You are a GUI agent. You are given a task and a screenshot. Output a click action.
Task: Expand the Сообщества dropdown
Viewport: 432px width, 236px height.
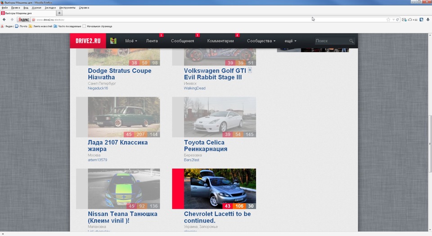click(261, 41)
